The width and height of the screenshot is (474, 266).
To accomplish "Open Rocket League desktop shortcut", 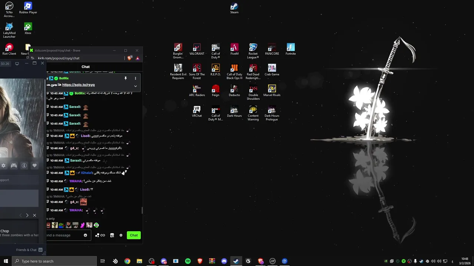I will tap(253, 51).
